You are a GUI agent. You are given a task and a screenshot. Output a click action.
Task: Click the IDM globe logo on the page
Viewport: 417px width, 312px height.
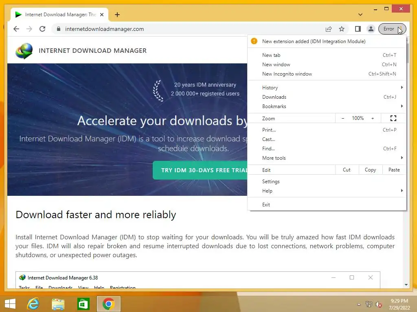pyautogui.click(x=24, y=51)
